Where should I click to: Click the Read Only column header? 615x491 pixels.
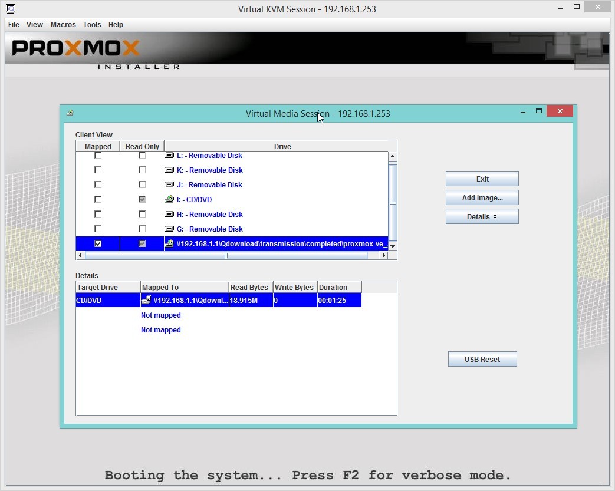click(x=142, y=146)
